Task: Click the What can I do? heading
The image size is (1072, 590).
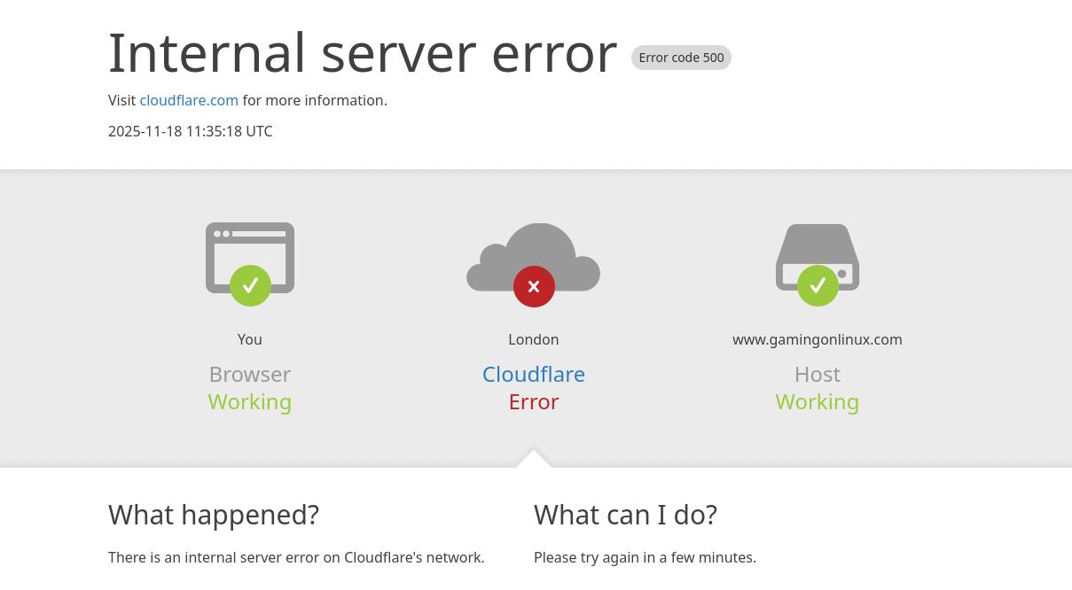Action: pyautogui.click(x=625, y=515)
